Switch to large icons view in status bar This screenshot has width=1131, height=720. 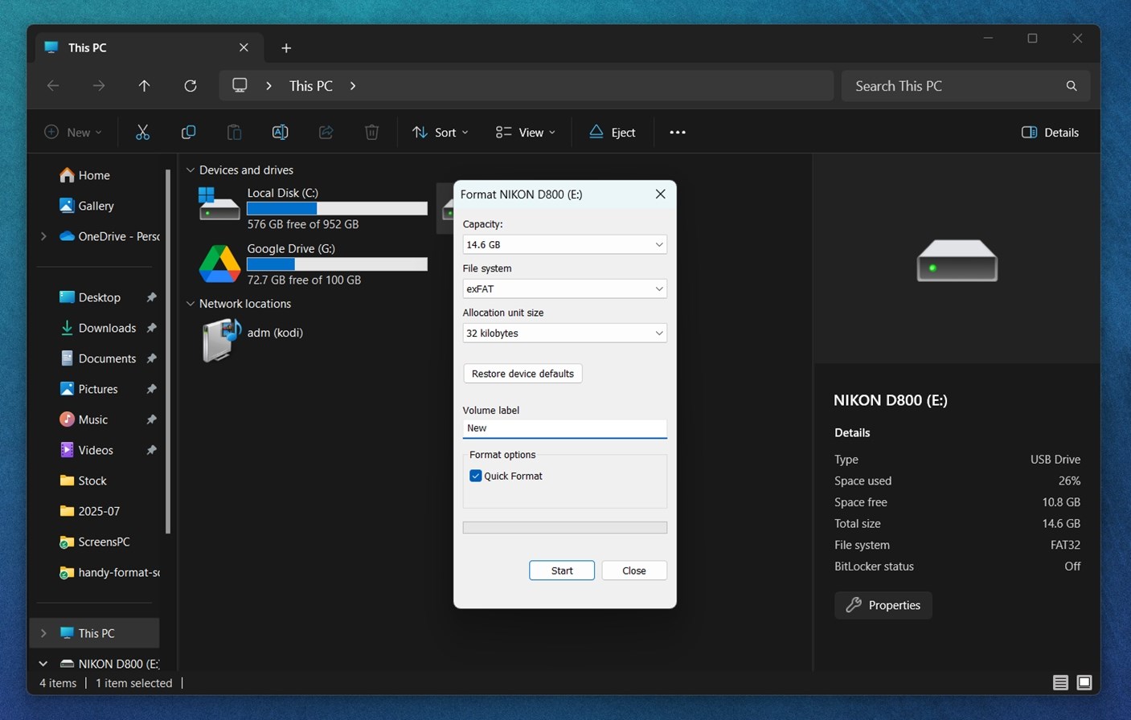point(1084,683)
